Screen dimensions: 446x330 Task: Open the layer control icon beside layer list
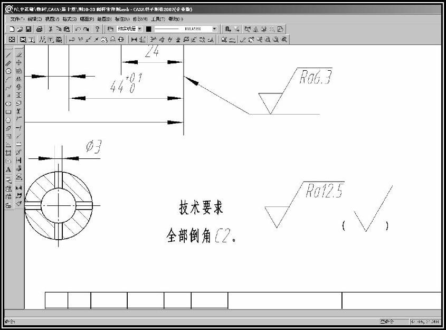(x=110, y=29)
